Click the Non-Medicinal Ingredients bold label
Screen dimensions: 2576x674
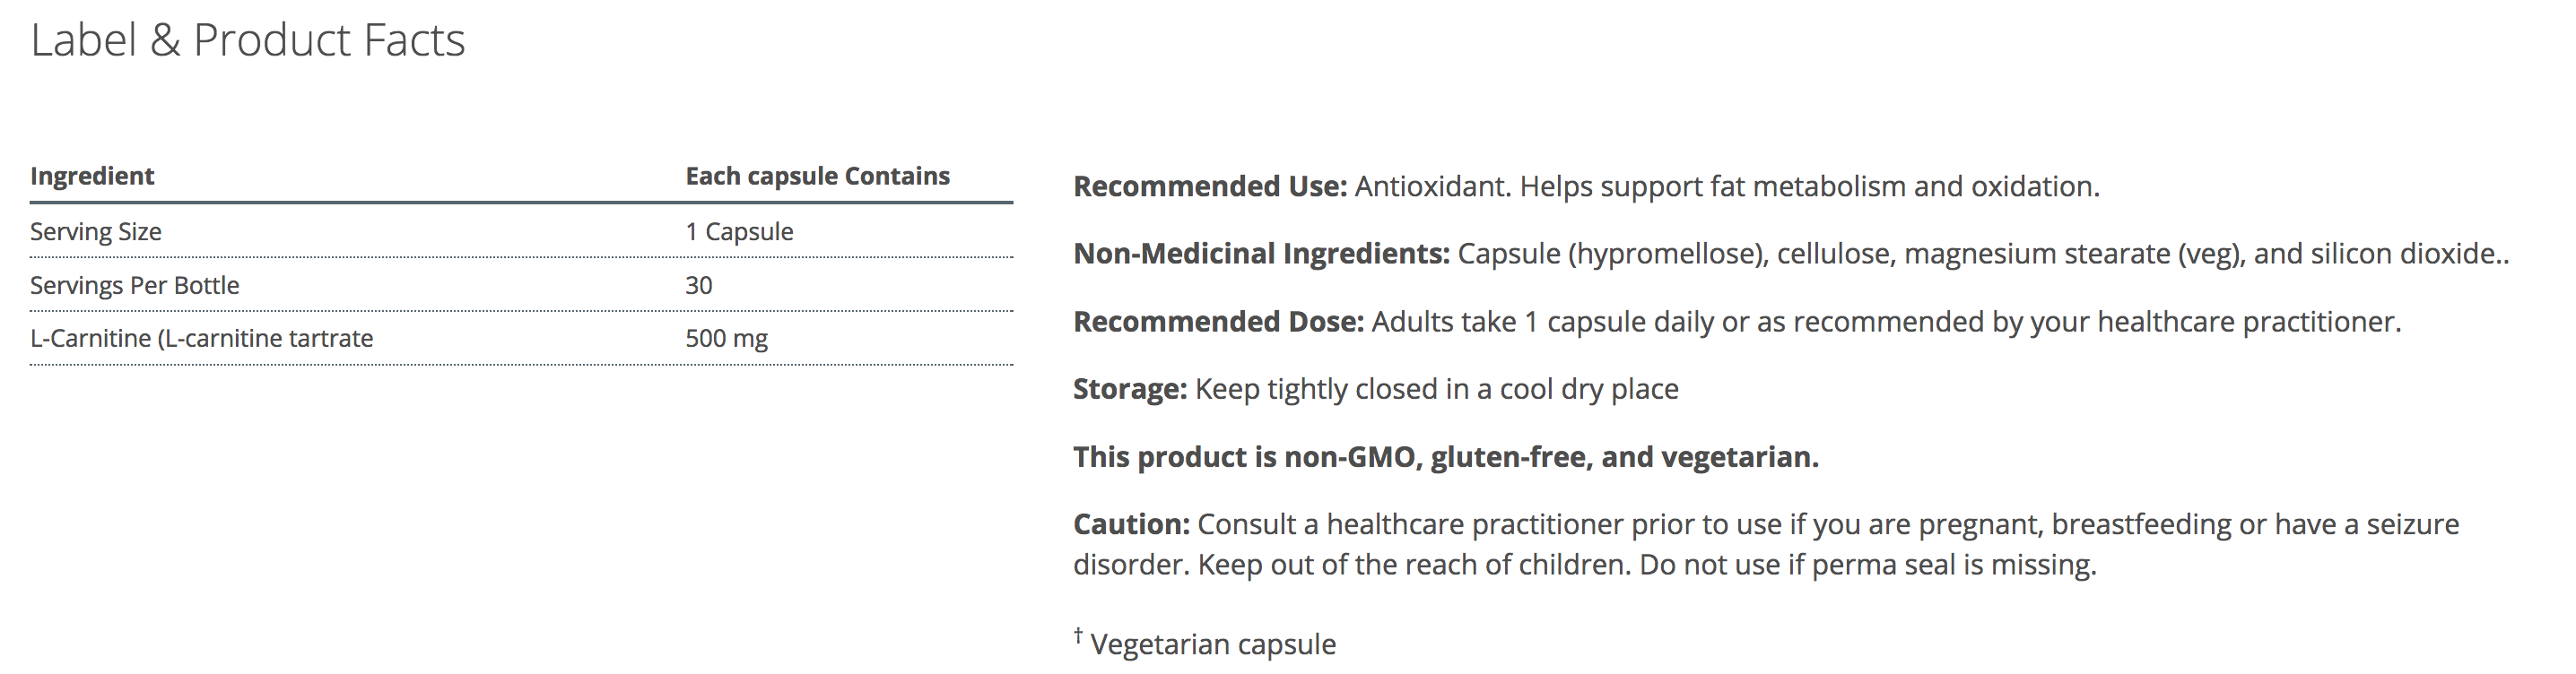tap(1261, 254)
